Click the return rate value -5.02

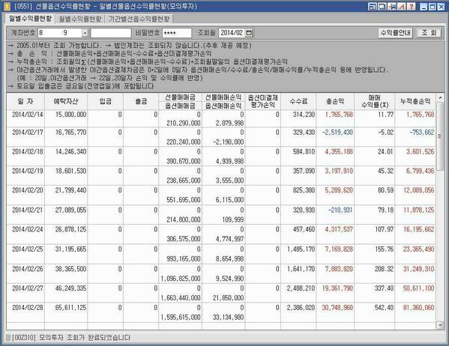pyautogui.click(x=385, y=133)
